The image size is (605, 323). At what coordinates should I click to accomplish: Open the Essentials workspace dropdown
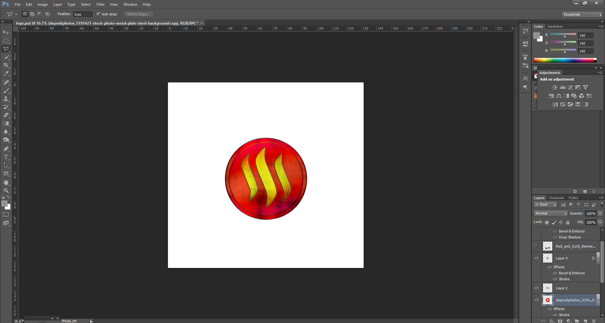(x=582, y=14)
